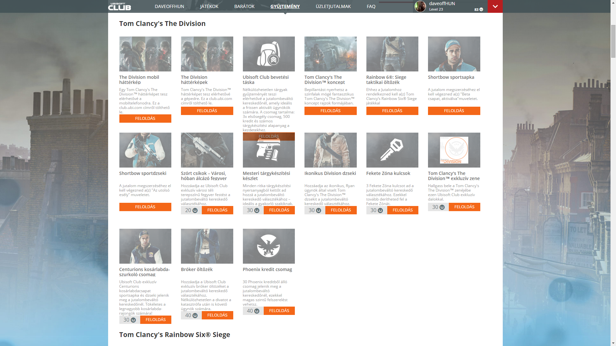The width and height of the screenshot is (616, 346).
Task: Click the daveoffHUN avatar picture
Action: point(420,6)
